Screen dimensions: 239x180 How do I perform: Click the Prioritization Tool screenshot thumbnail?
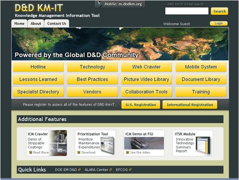(107, 145)
